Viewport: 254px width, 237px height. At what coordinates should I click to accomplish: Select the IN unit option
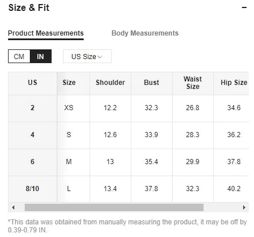(x=41, y=56)
